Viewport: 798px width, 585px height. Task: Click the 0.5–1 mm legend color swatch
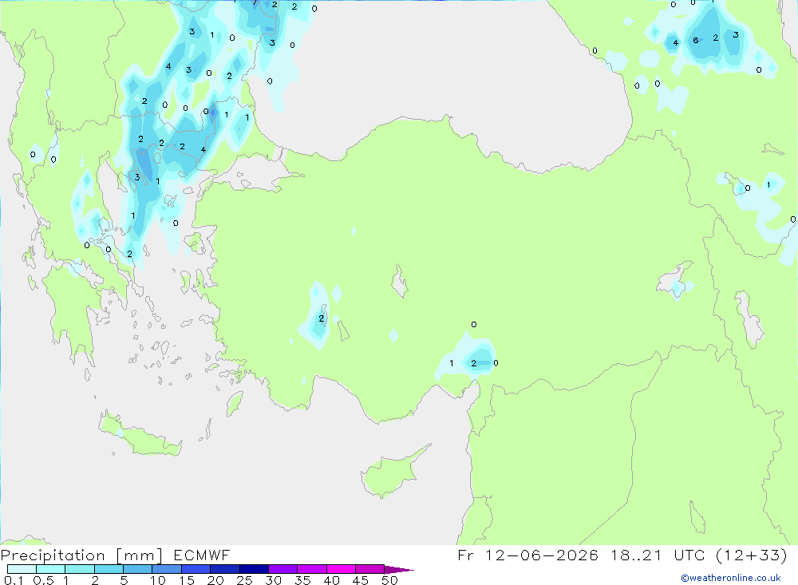(x=51, y=569)
